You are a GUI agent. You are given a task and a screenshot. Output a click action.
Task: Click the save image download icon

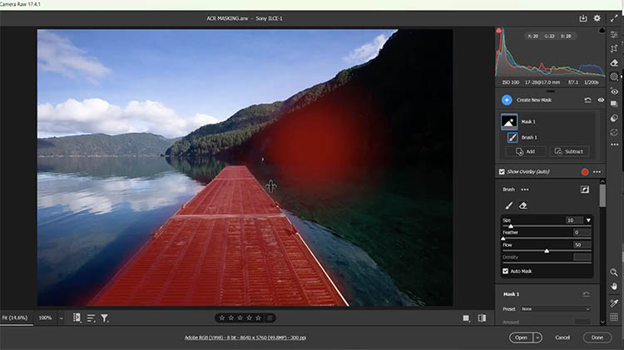click(583, 17)
